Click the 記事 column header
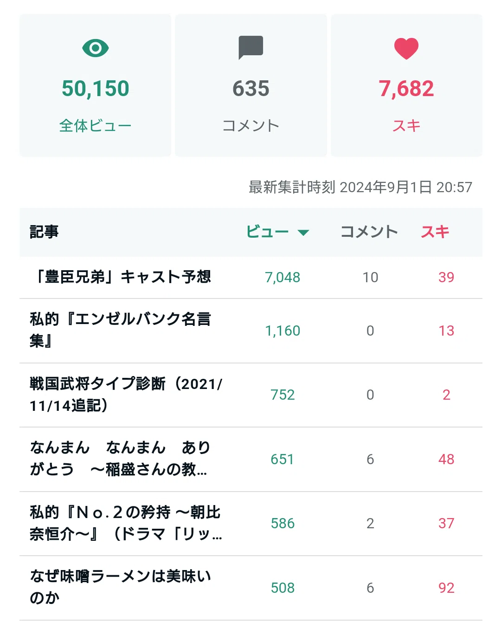The height and width of the screenshot is (629, 501). pos(44,232)
